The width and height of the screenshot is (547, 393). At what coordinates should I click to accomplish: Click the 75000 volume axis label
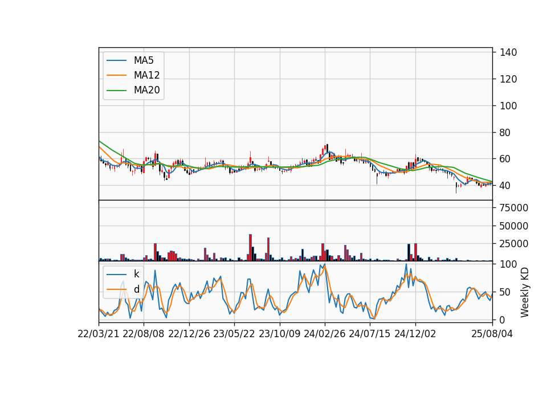514,208
